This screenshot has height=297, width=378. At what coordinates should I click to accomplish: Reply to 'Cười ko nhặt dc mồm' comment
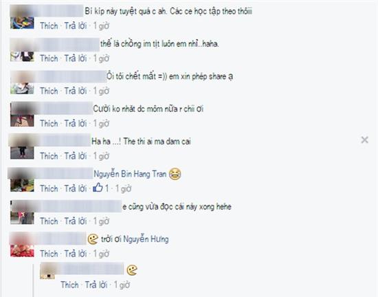(x=76, y=124)
